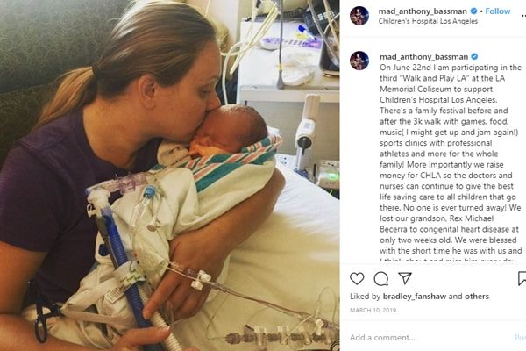Follow mad_anthony_bassman

tap(498, 11)
